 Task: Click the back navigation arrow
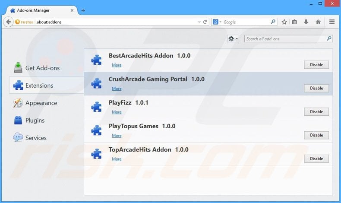[9, 22]
